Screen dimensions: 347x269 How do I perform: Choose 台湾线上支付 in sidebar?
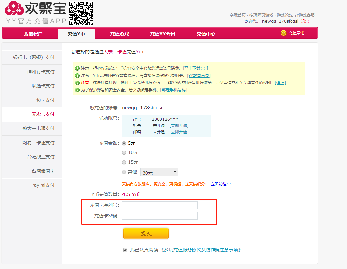(32, 157)
